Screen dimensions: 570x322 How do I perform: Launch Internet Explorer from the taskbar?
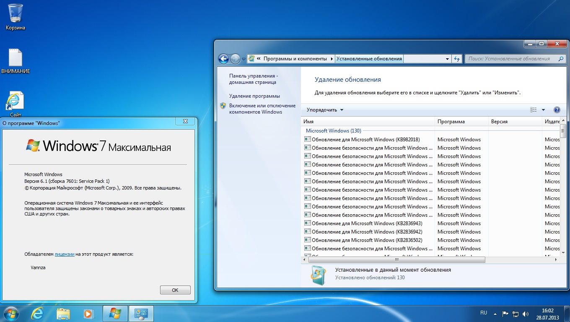[x=38, y=314]
